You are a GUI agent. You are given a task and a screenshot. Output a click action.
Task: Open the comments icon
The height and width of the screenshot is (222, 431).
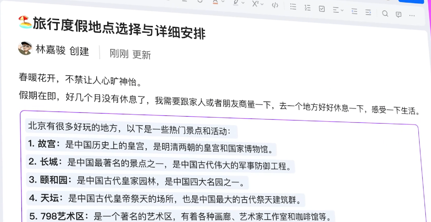click(x=399, y=15)
